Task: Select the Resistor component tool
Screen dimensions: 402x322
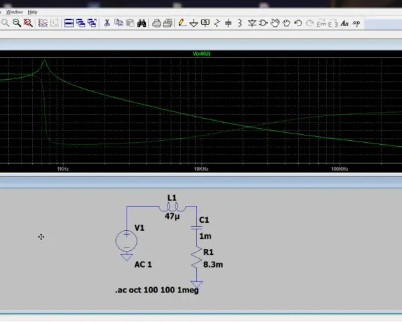Action: (217, 23)
